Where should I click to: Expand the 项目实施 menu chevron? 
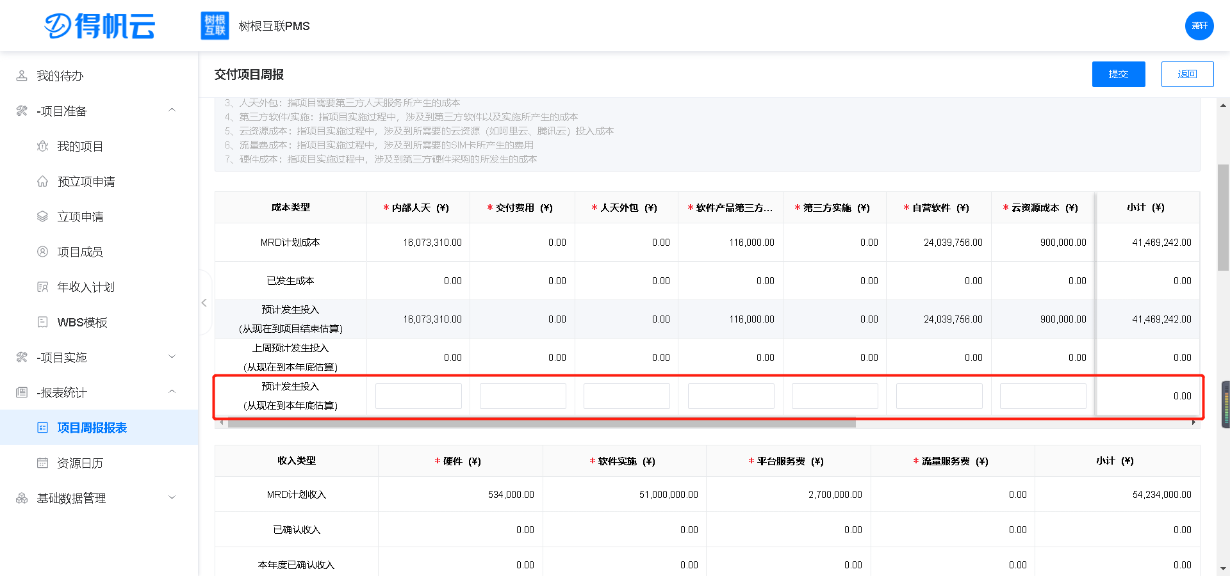172,356
